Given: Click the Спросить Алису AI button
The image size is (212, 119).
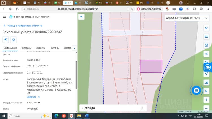Looking at the screenshot, I should [x=149, y=9].
